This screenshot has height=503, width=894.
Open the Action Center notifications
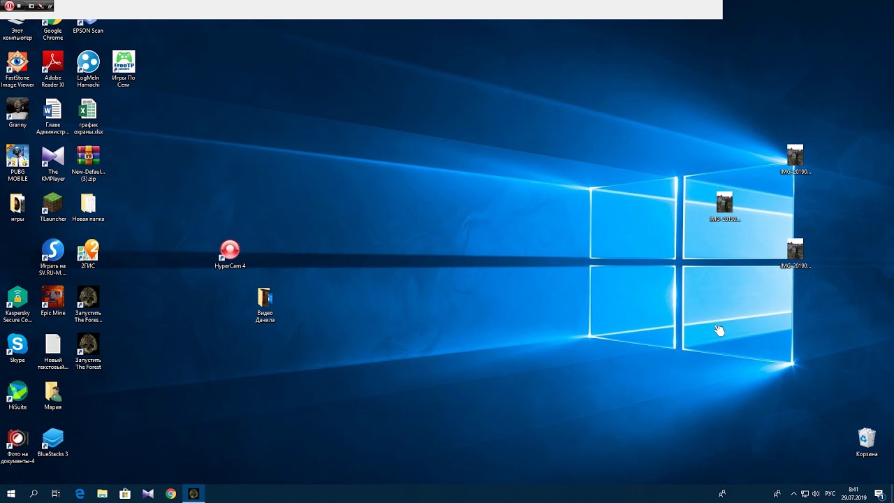point(879,494)
